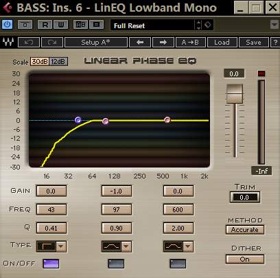The height and width of the screenshot is (278, 280).
Task: Click the Q field showing 2.00
Action: pyautogui.click(x=178, y=228)
